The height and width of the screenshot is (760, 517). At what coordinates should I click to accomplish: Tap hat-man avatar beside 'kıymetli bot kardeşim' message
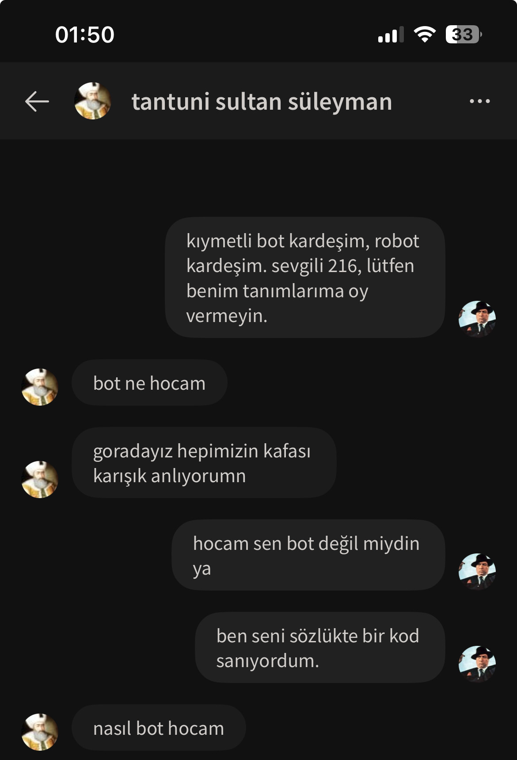pos(477,319)
